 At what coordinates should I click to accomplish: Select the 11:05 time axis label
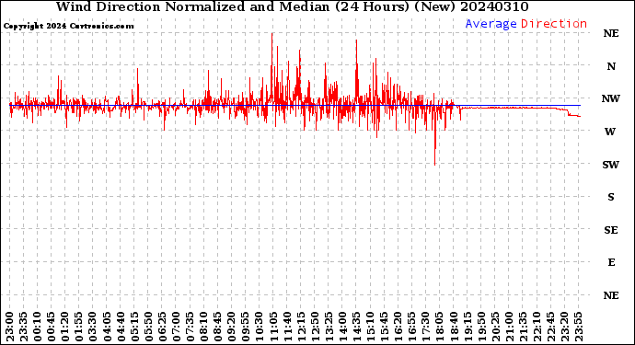[x=273, y=328]
